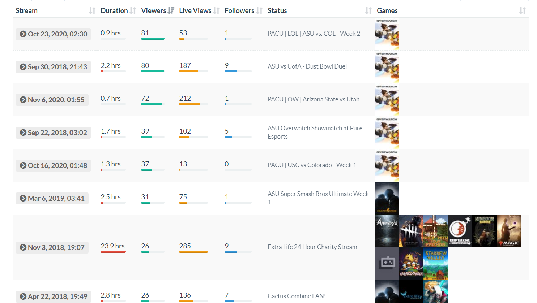Click the Duration column header label

click(114, 11)
